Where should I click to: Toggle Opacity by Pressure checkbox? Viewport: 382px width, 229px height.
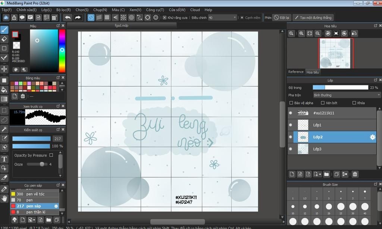pyautogui.click(x=51, y=155)
